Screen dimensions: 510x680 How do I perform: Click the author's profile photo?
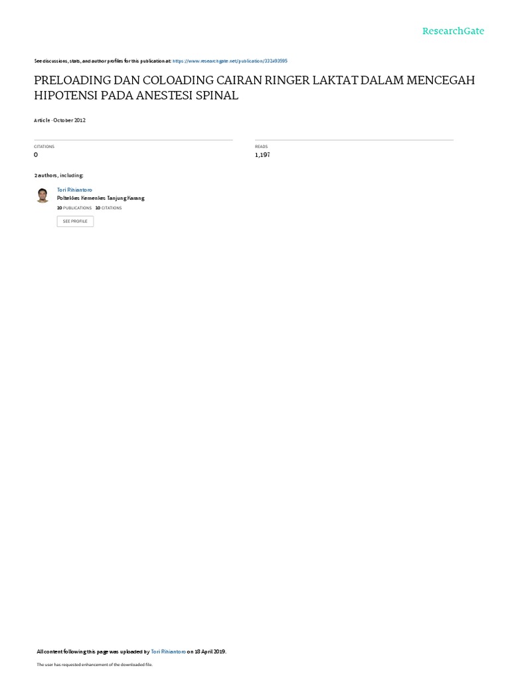tap(42, 195)
